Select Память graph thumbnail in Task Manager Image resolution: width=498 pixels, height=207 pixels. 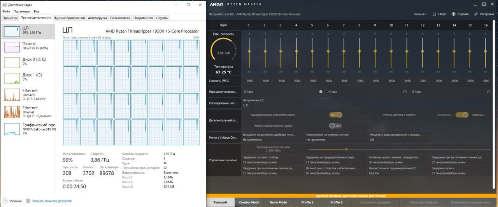coord(12,47)
